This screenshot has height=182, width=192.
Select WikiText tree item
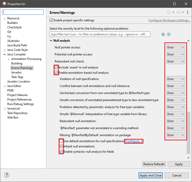pyautogui.click(x=13, y=118)
